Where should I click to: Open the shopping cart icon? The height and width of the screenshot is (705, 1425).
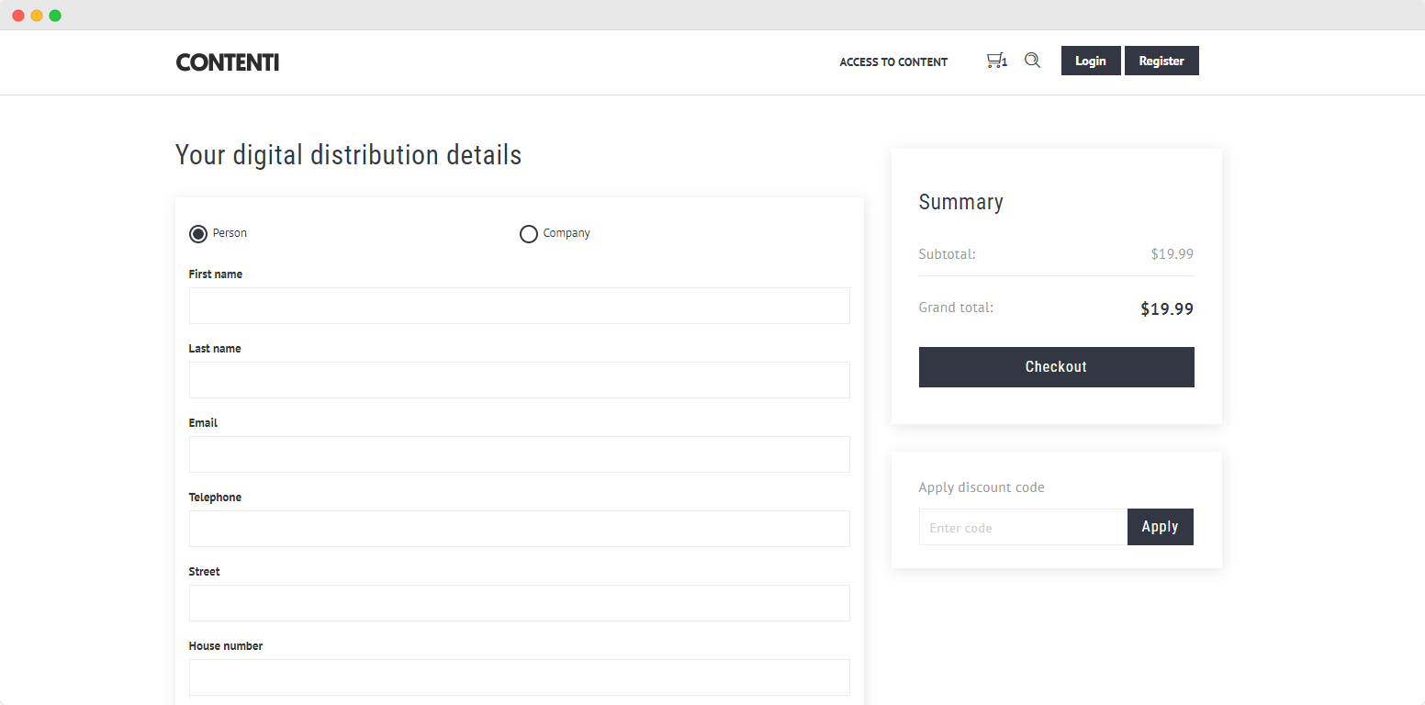tap(996, 61)
